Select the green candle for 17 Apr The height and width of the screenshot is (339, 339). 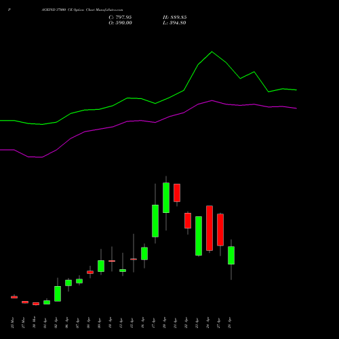155,221
